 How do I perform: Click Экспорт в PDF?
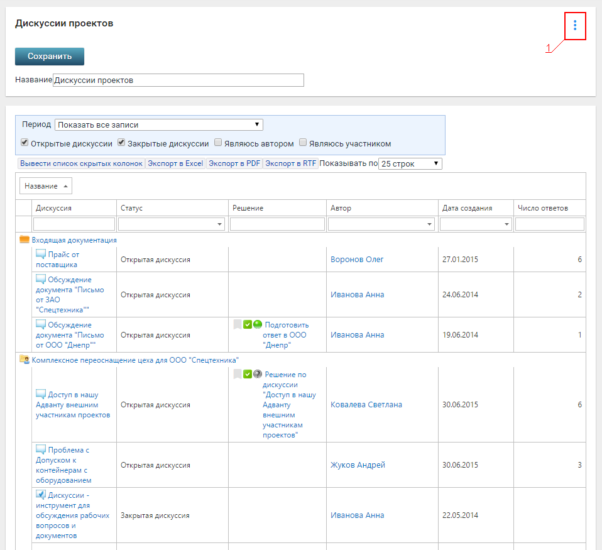(234, 163)
